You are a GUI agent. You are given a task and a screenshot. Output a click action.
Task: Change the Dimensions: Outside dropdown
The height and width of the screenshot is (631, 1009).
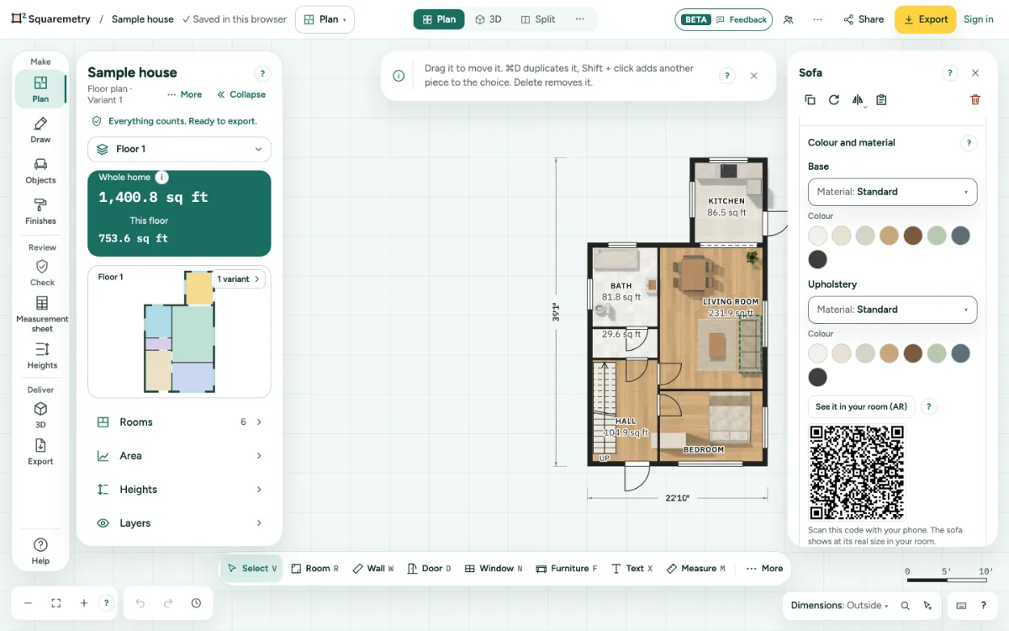pyautogui.click(x=839, y=606)
